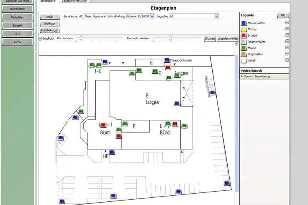Click the floor plan scrollbar up arrow
308x205 pixels.
coord(237,44)
